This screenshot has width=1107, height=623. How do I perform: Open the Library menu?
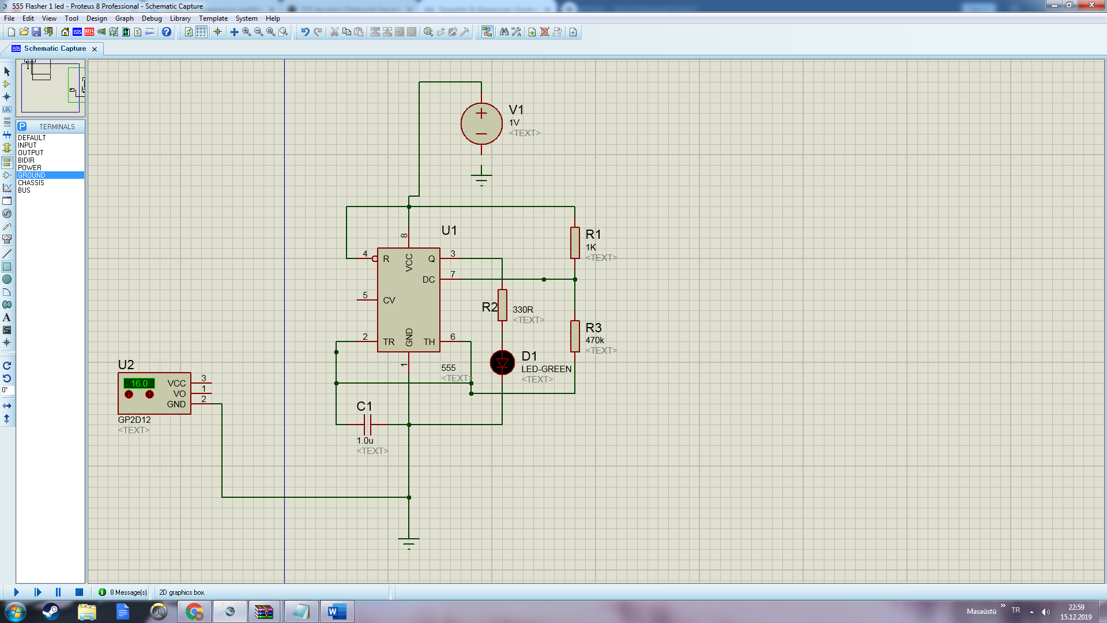pyautogui.click(x=180, y=18)
